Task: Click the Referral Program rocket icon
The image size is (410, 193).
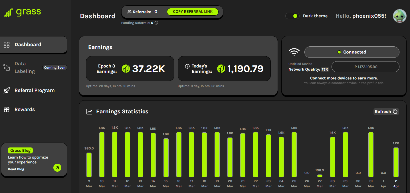Action: click(x=7, y=91)
